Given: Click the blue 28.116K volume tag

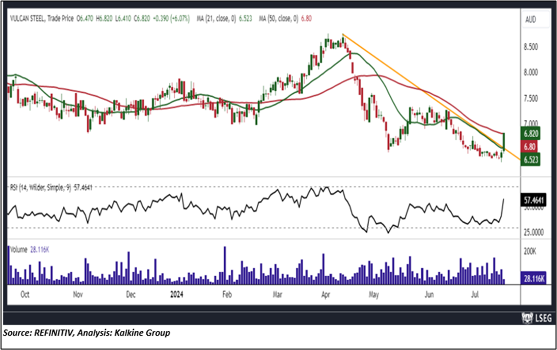Looking at the screenshot, I should pyautogui.click(x=534, y=279).
